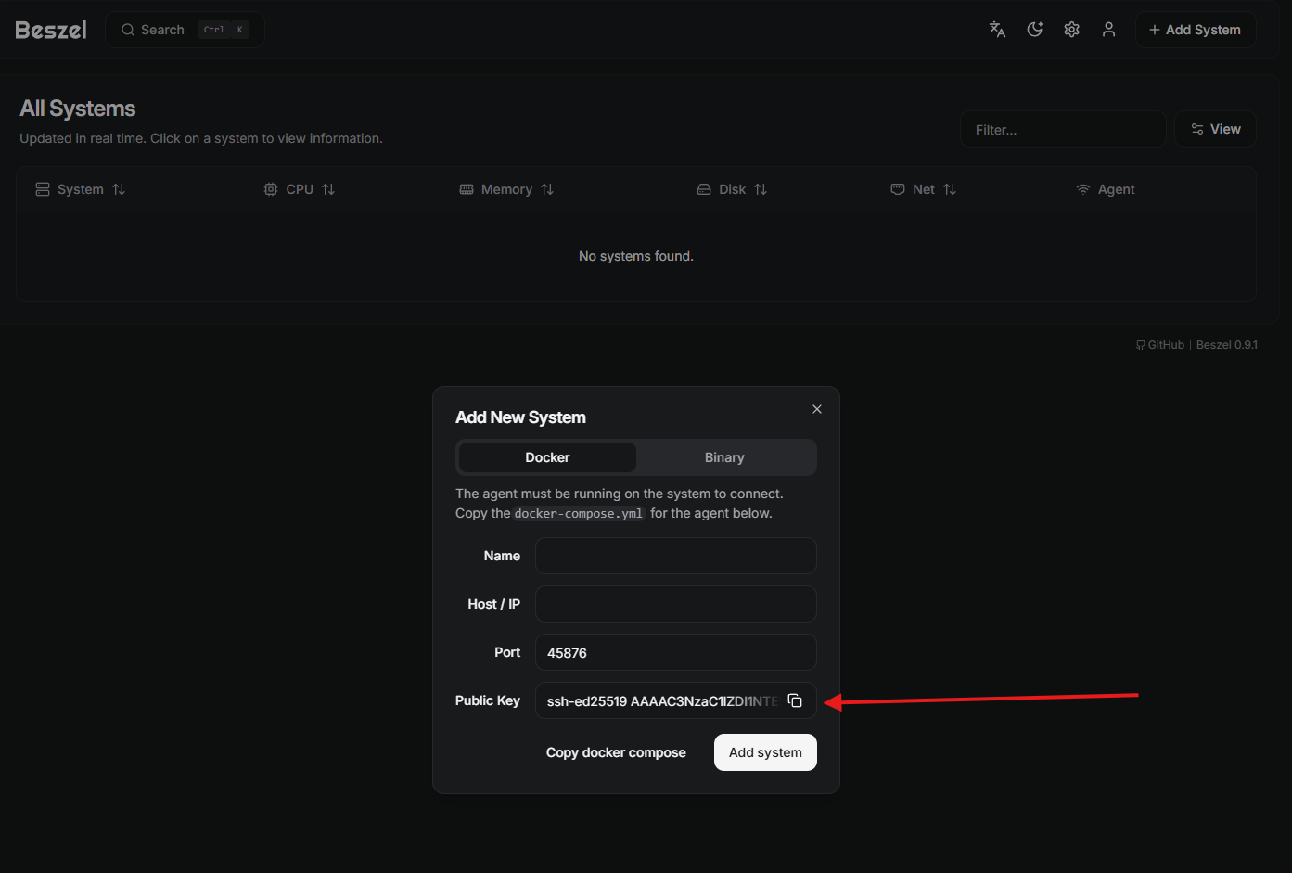This screenshot has width=1292, height=873.
Task: Close the Add New System dialog
Action: pos(816,409)
